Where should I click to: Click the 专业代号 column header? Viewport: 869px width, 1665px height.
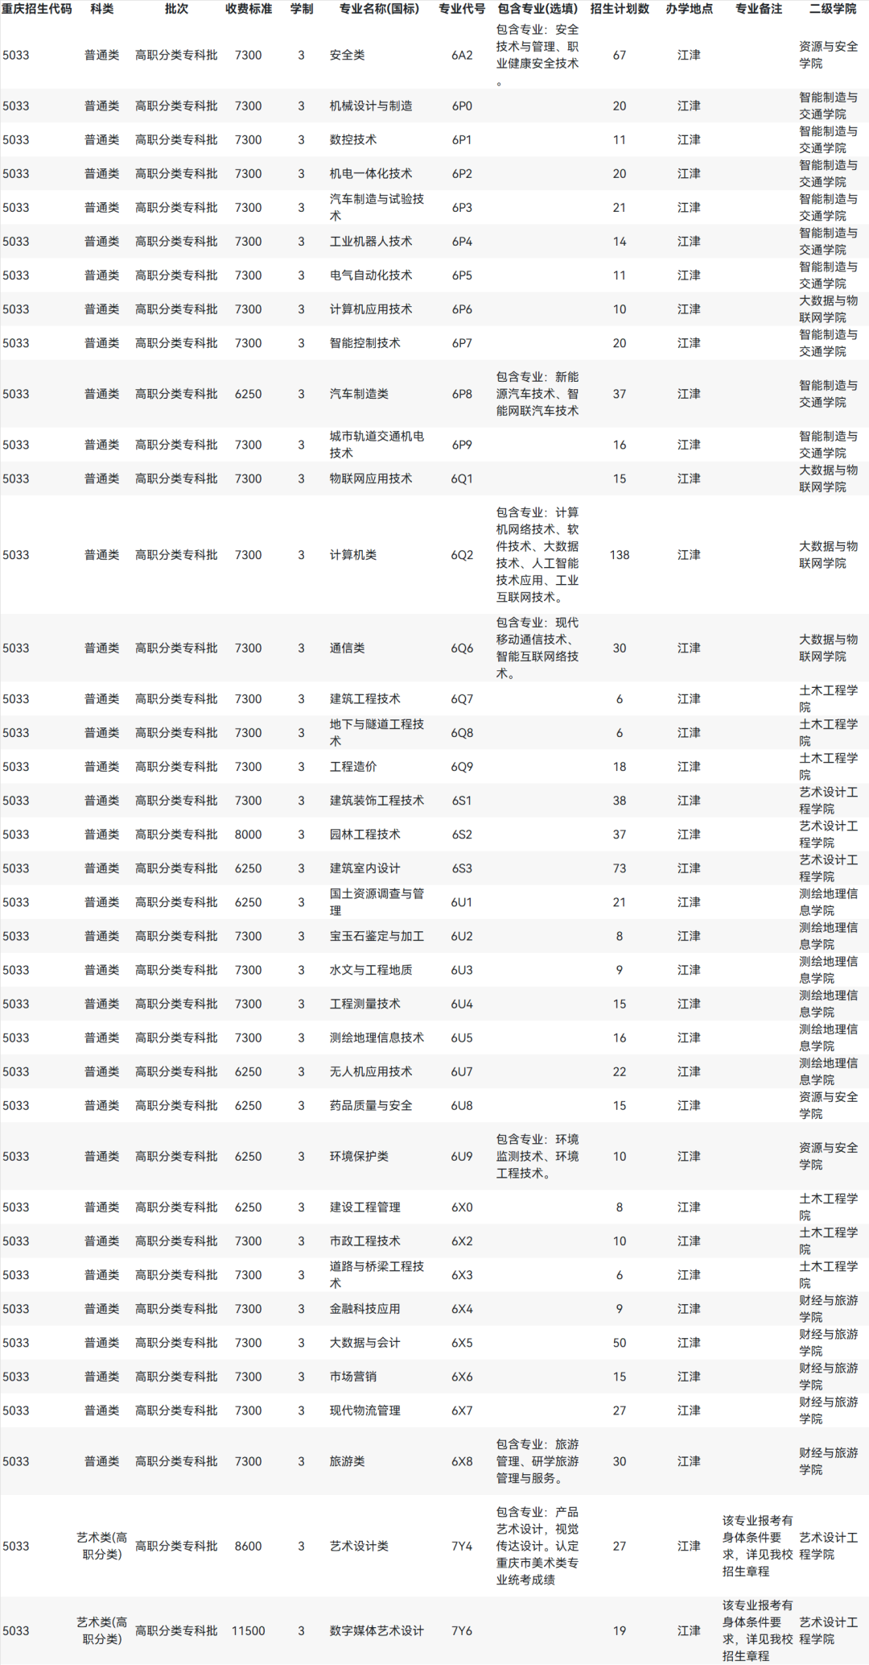tap(462, 9)
